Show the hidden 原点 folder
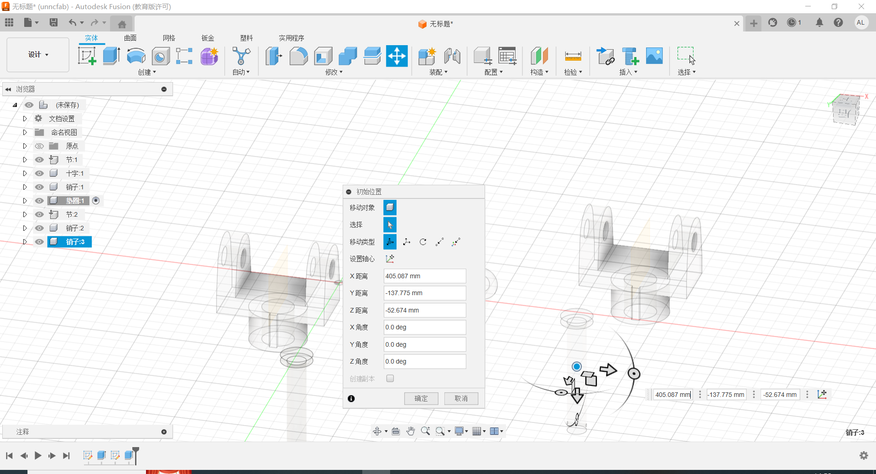Screen dimensions: 876x474 (40, 146)
